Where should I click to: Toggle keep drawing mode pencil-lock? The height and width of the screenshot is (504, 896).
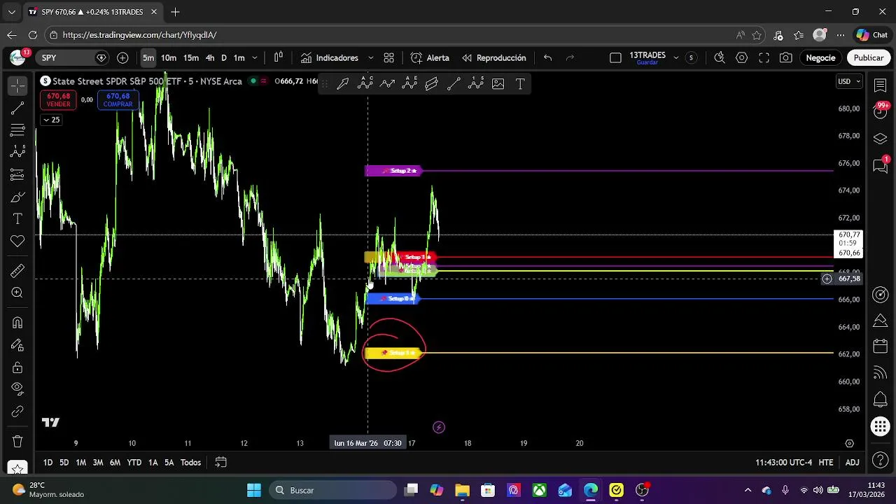[17, 345]
